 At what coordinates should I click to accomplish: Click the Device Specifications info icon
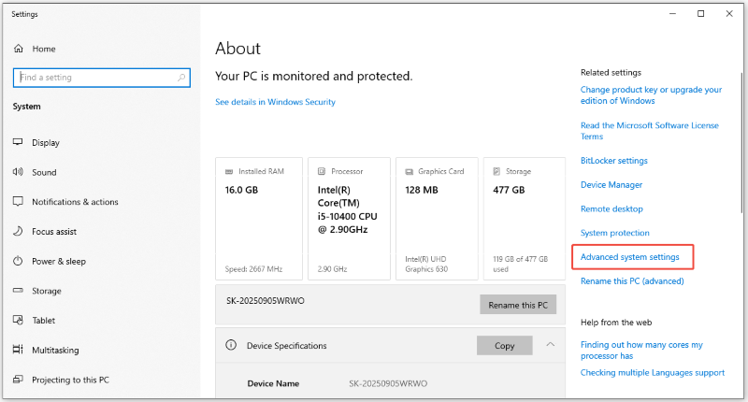231,345
